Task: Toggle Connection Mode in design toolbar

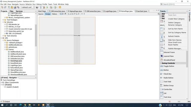Action: pos(63,14)
